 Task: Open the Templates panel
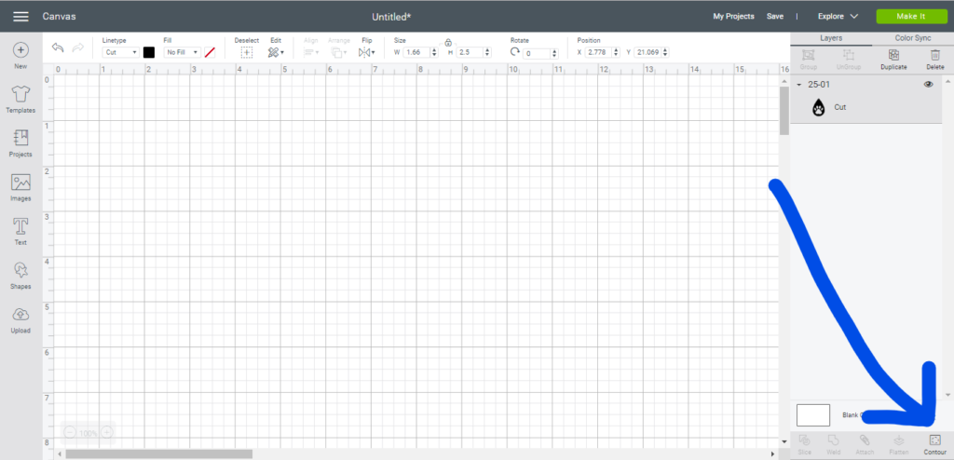coord(20,97)
